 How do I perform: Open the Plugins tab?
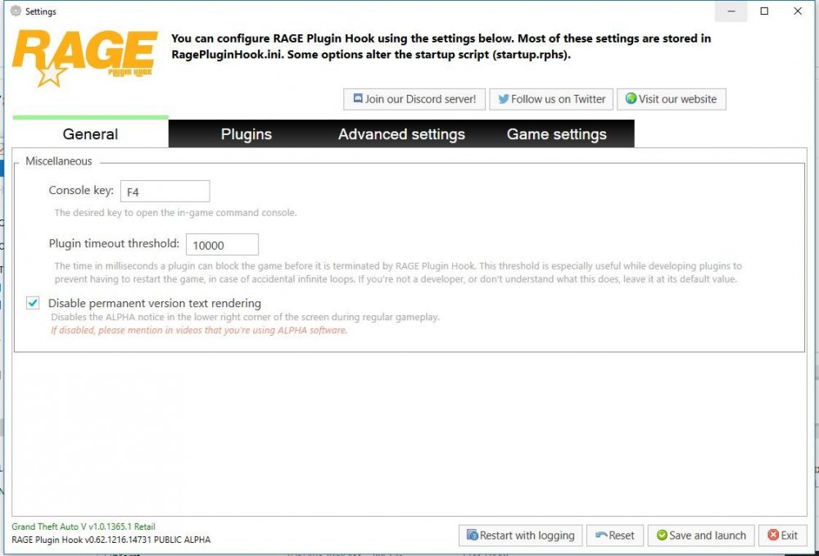click(x=246, y=134)
